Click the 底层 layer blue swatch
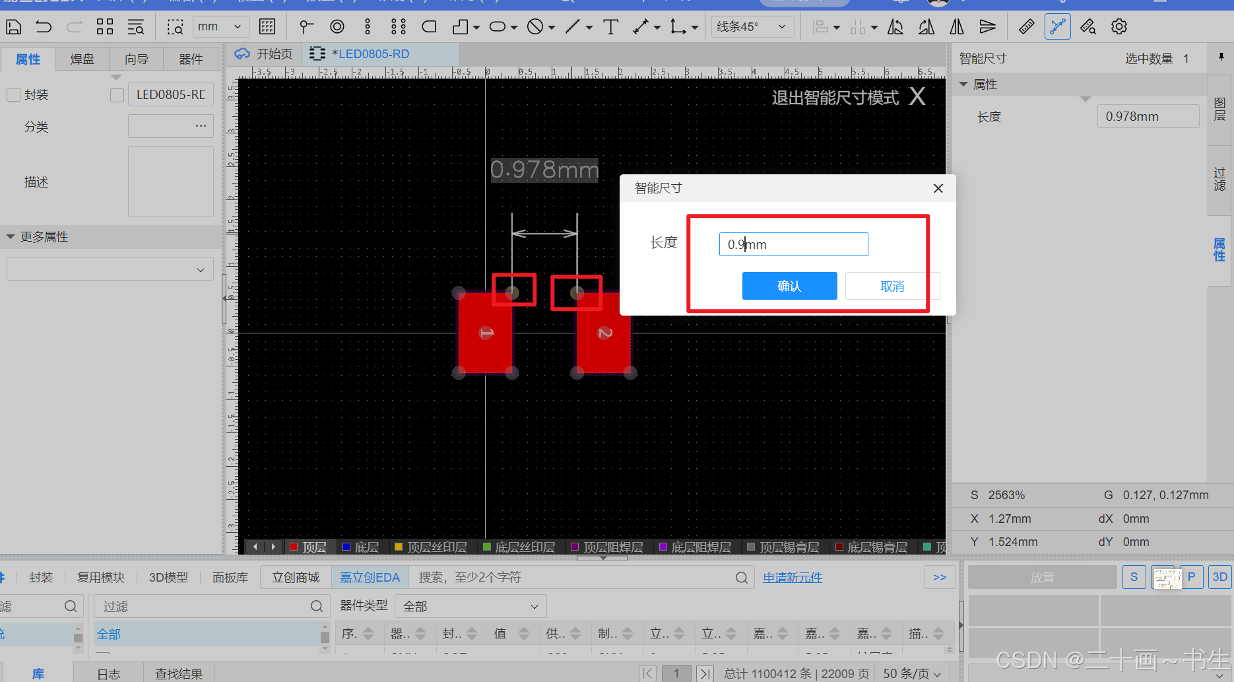Image resolution: width=1234 pixels, height=682 pixels. 346,547
